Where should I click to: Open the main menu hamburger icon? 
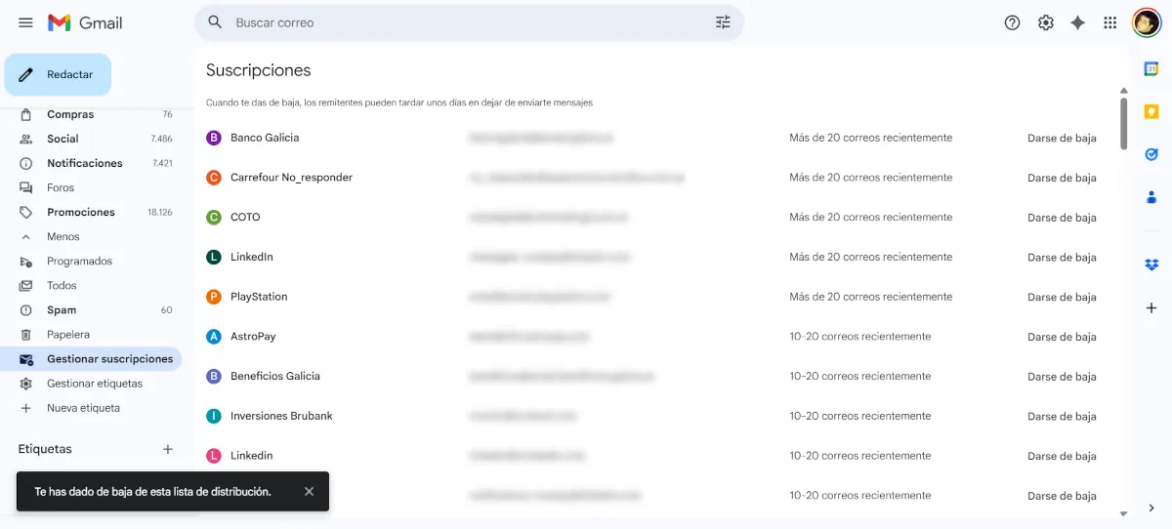click(25, 22)
